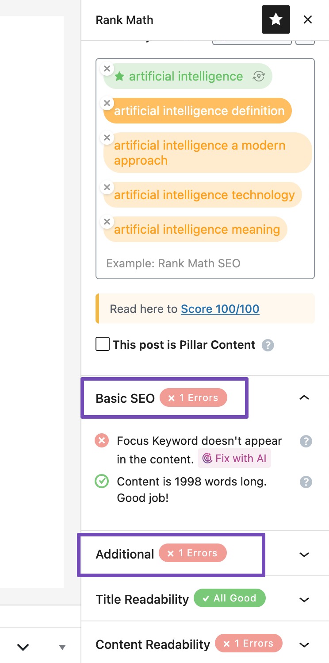Image resolution: width=329 pixels, height=663 pixels.
Task: Collapse the Basic SEO section
Action: click(304, 397)
